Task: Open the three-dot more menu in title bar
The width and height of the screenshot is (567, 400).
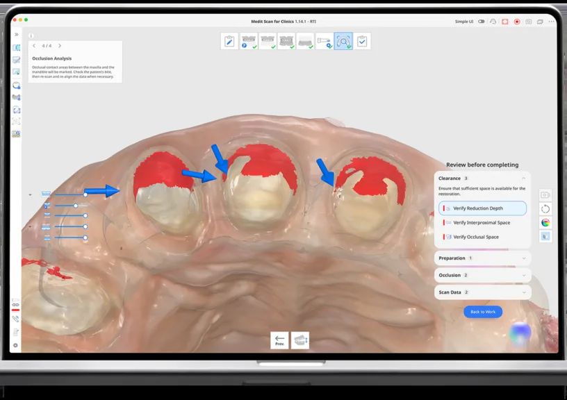Action: 551,22
